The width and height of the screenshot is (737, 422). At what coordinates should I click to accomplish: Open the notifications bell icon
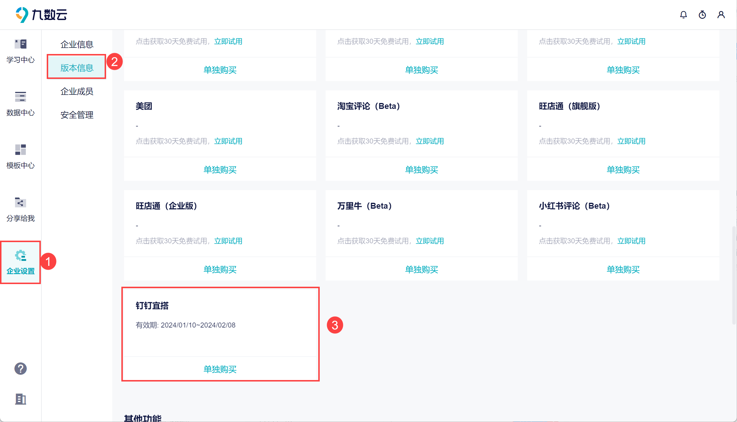tap(683, 15)
